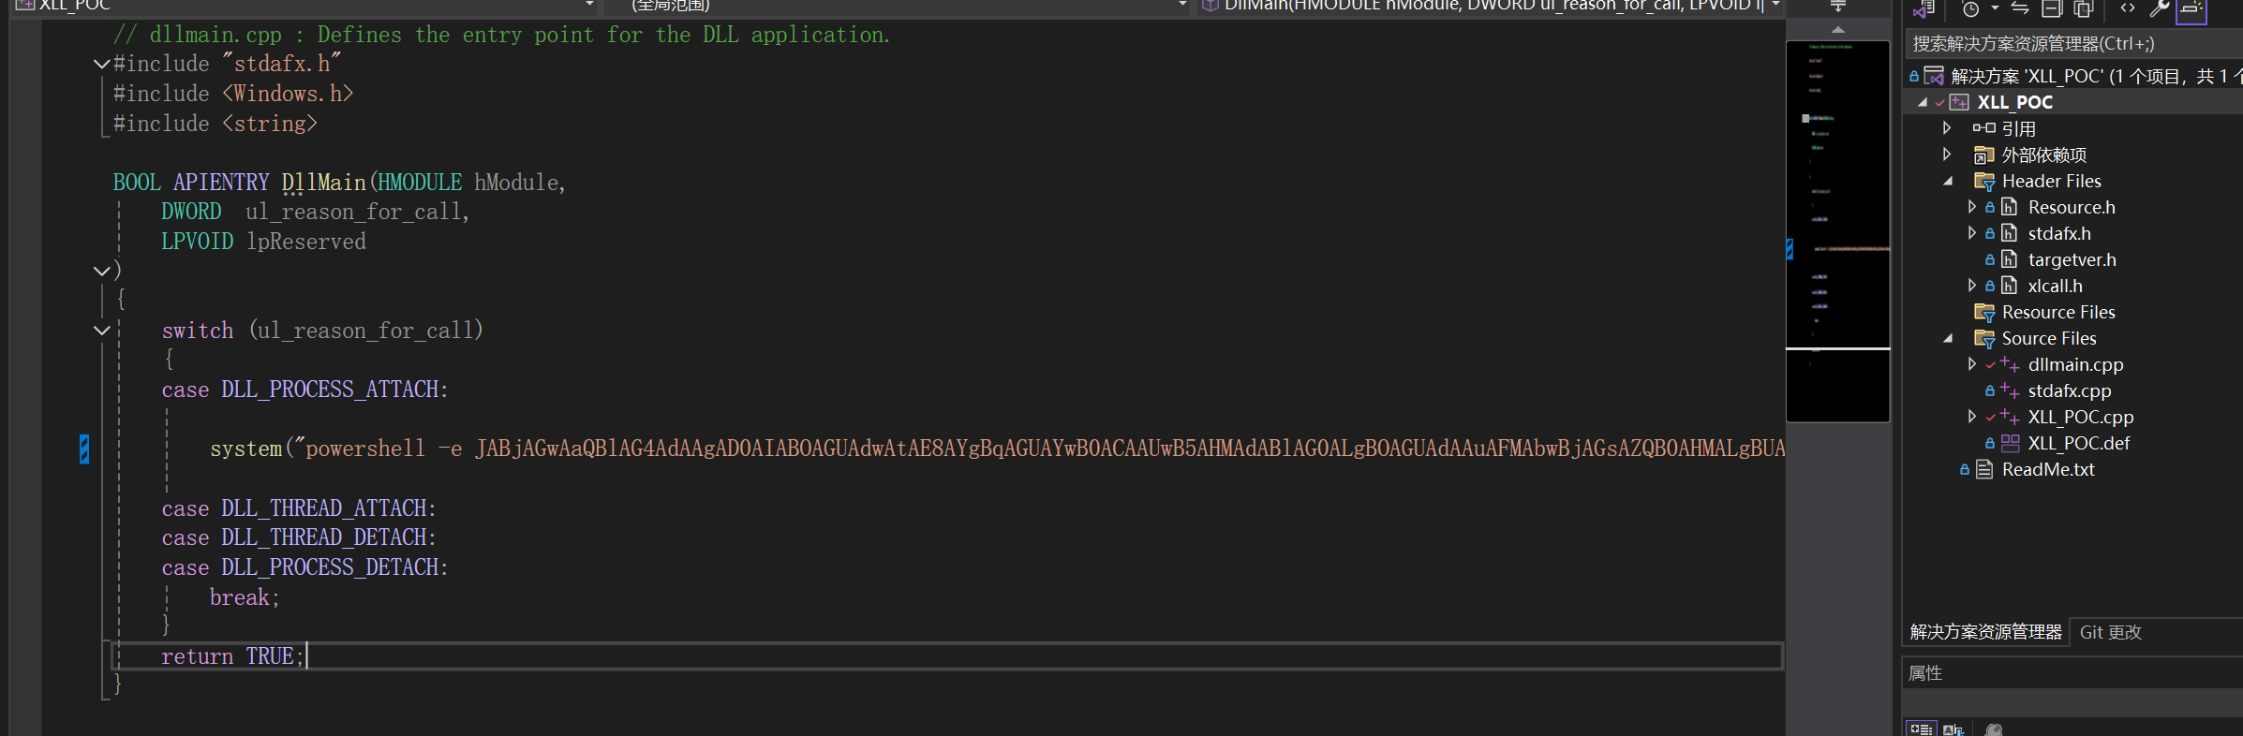Screen dimensions: 2243x736
Task: Click the Source Files folder icon
Action: click(x=1983, y=338)
